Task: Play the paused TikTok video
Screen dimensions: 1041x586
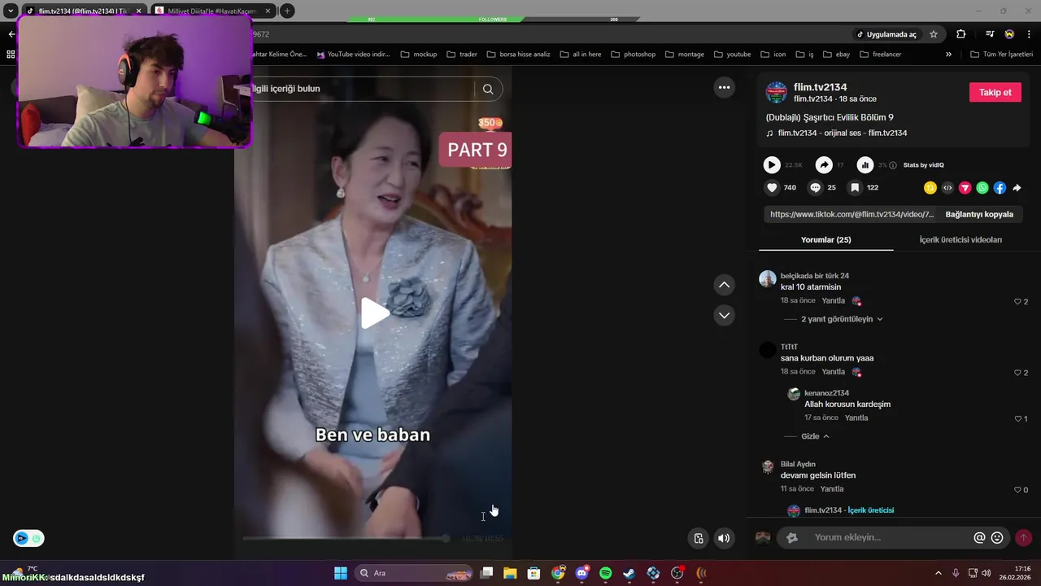Action: click(375, 313)
